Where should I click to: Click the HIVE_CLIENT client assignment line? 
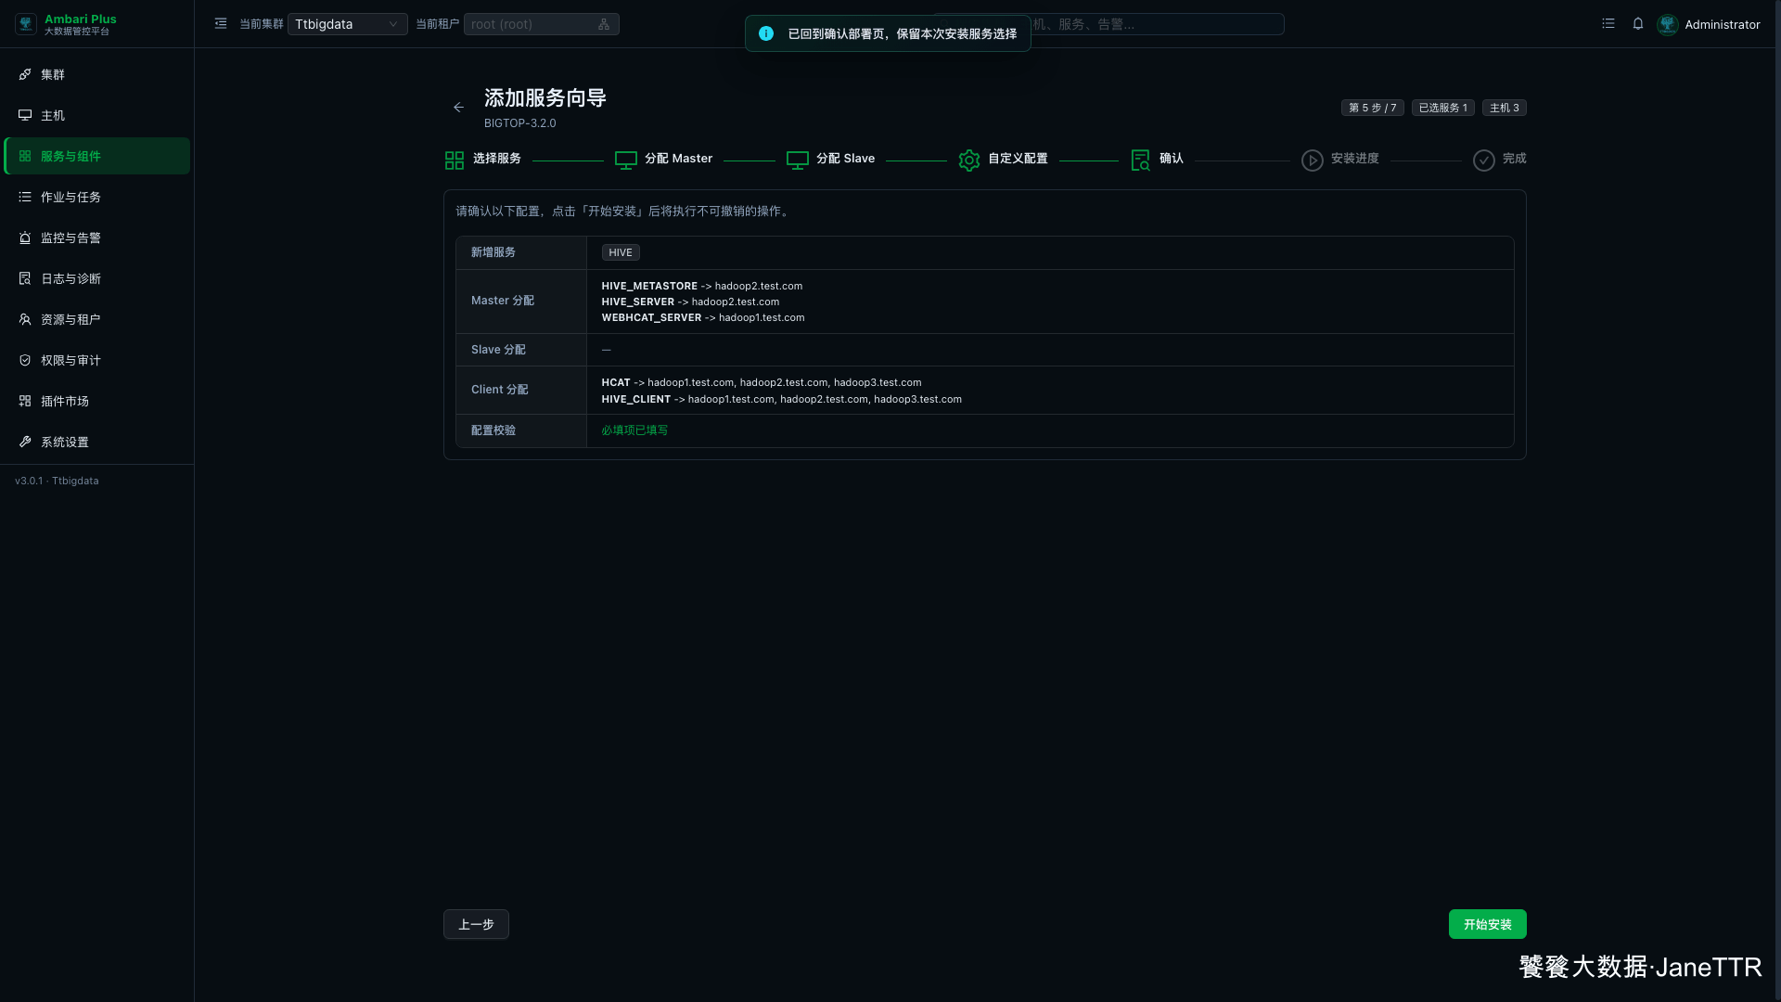782,399
